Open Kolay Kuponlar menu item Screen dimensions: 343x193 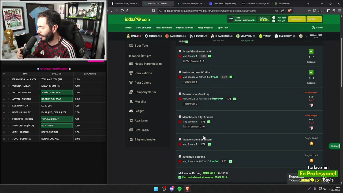[205, 28]
